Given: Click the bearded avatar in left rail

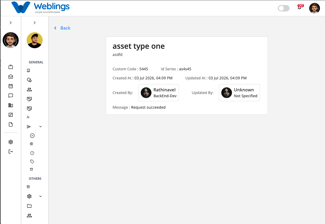Looking at the screenshot, I should tap(11, 40).
